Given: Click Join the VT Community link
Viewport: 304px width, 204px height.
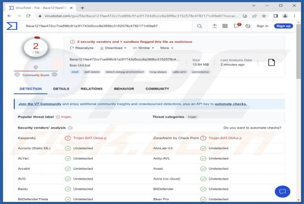Looking at the screenshot, I should point(40,104).
